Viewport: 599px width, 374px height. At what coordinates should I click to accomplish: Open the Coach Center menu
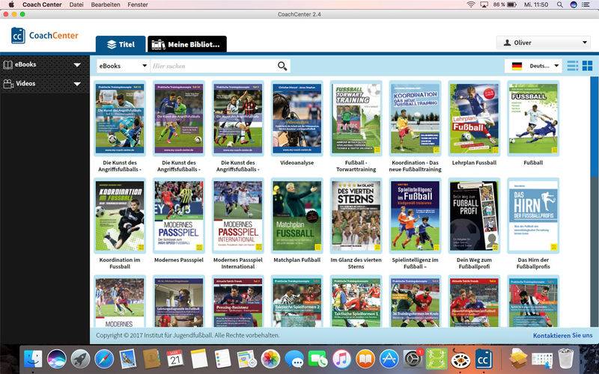[x=42, y=4]
